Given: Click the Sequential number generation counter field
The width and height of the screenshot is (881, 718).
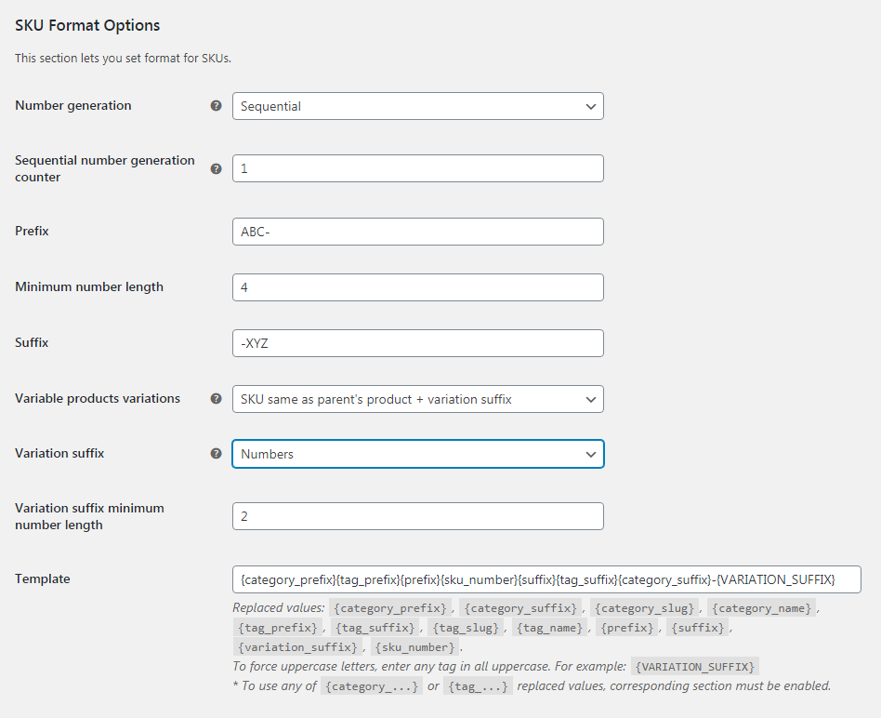Looking at the screenshot, I should point(418,168).
